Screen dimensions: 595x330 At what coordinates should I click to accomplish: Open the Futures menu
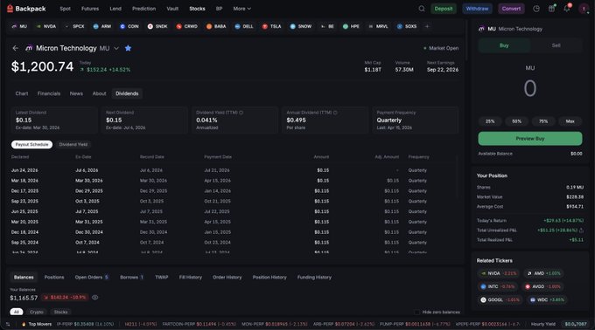pyautogui.click(x=90, y=9)
